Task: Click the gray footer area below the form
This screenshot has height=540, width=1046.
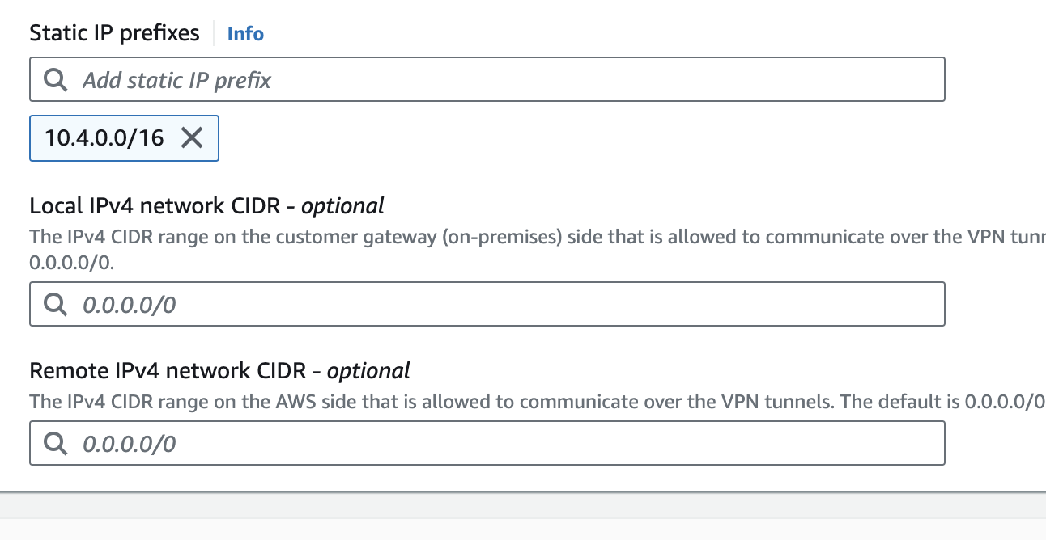Action: pos(523,517)
